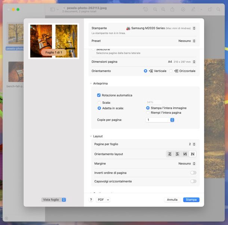Select Adatta in scala radio button
This screenshot has width=228, height=225.
point(99,108)
